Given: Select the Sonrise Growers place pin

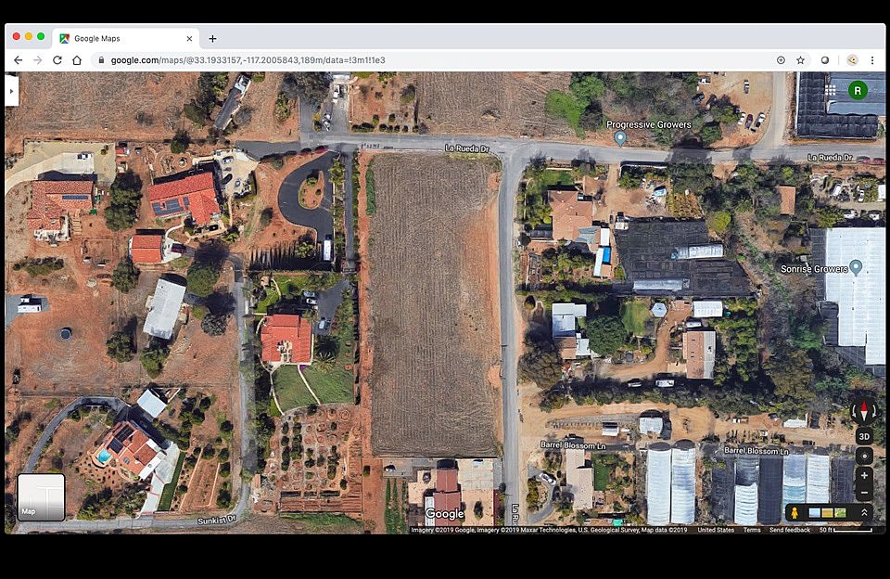Looking at the screenshot, I should 856,267.
